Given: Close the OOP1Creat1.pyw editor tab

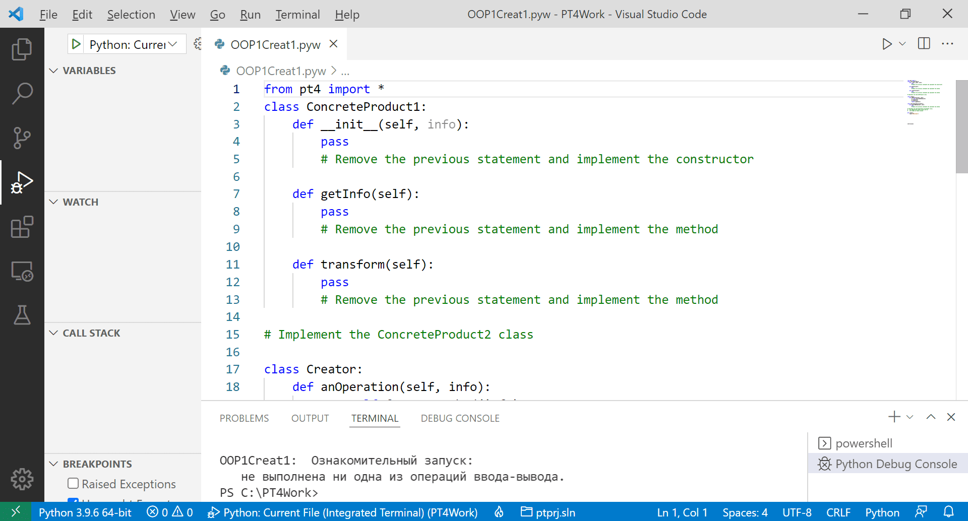Looking at the screenshot, I should tap(333, 44).
